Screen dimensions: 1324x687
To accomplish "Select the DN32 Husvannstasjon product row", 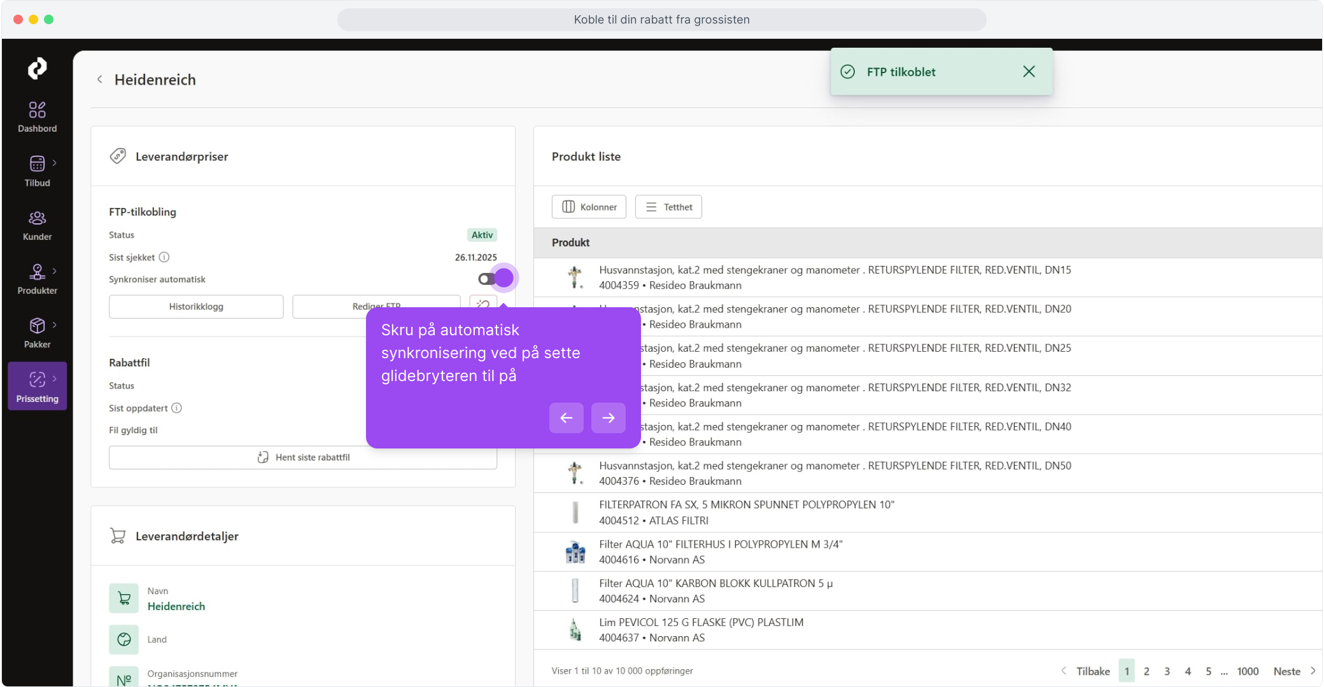I will (x=928, y=395).
